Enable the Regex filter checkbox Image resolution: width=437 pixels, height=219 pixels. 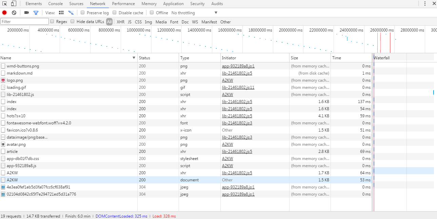(52, 21)
